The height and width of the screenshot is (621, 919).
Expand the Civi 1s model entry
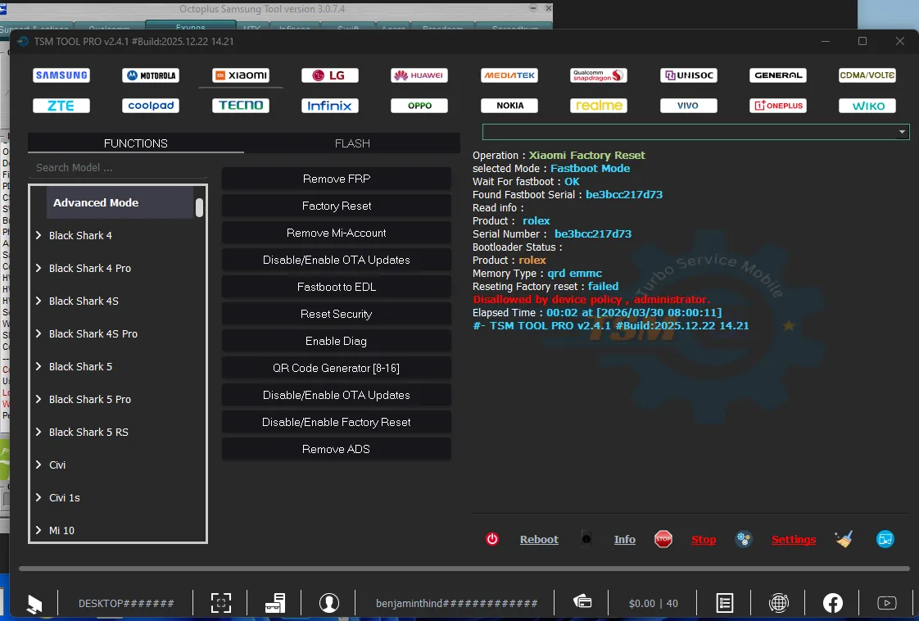coord(38,498)
